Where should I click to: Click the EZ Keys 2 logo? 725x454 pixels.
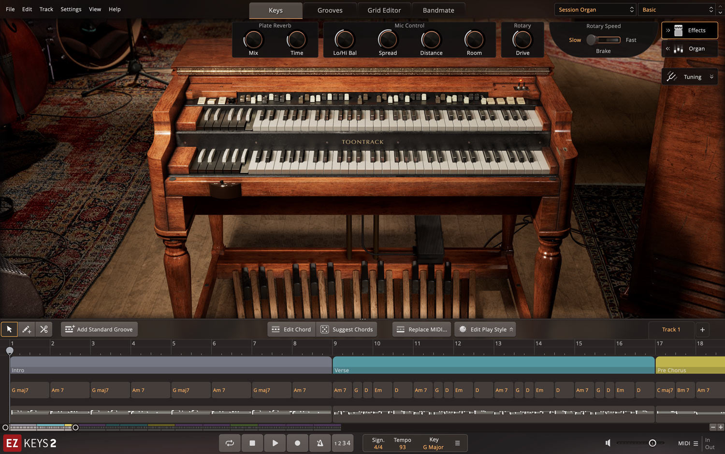click(30, 443)
